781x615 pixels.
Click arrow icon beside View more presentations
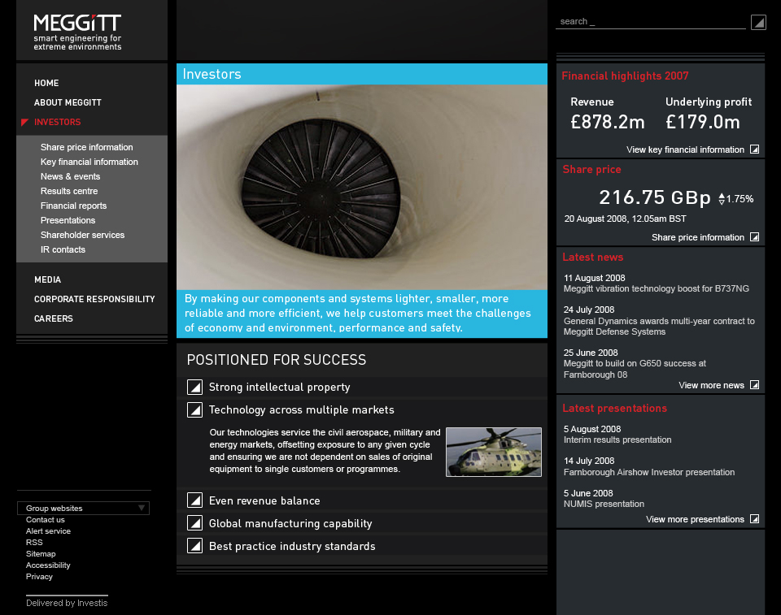754,519
